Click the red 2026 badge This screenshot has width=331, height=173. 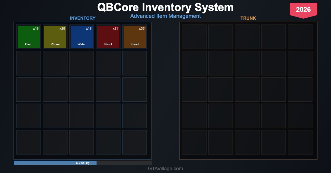(303, 10)
